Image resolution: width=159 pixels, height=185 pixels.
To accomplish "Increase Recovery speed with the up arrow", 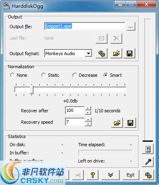I will (x=88, y=120).
